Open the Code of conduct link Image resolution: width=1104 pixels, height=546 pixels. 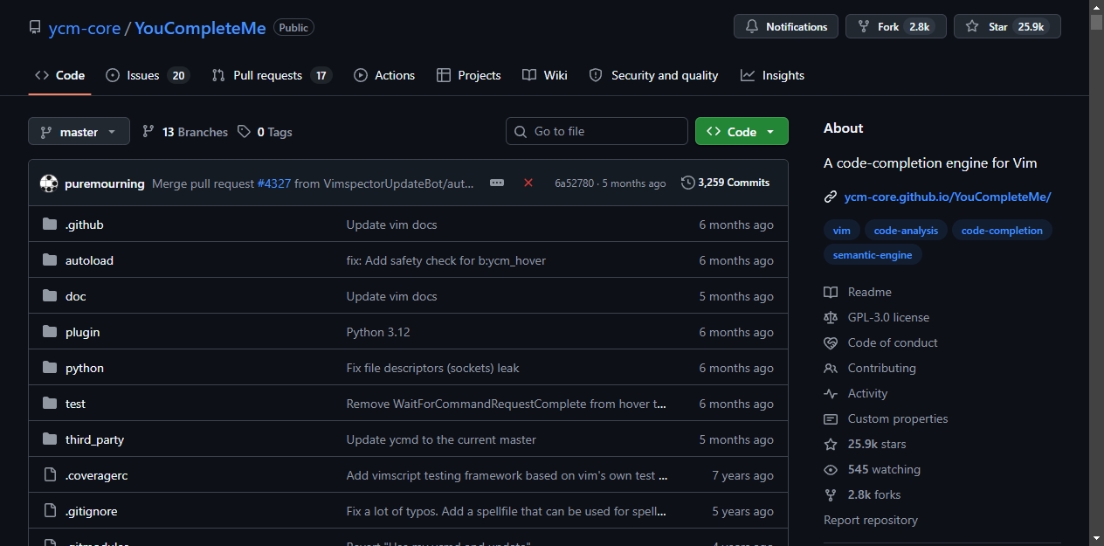[x=880, y=342]
